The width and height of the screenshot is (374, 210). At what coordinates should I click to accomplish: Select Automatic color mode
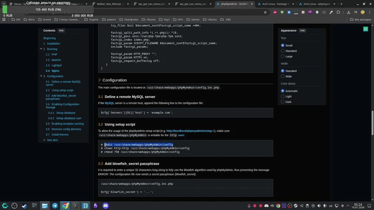coord(283,91)
